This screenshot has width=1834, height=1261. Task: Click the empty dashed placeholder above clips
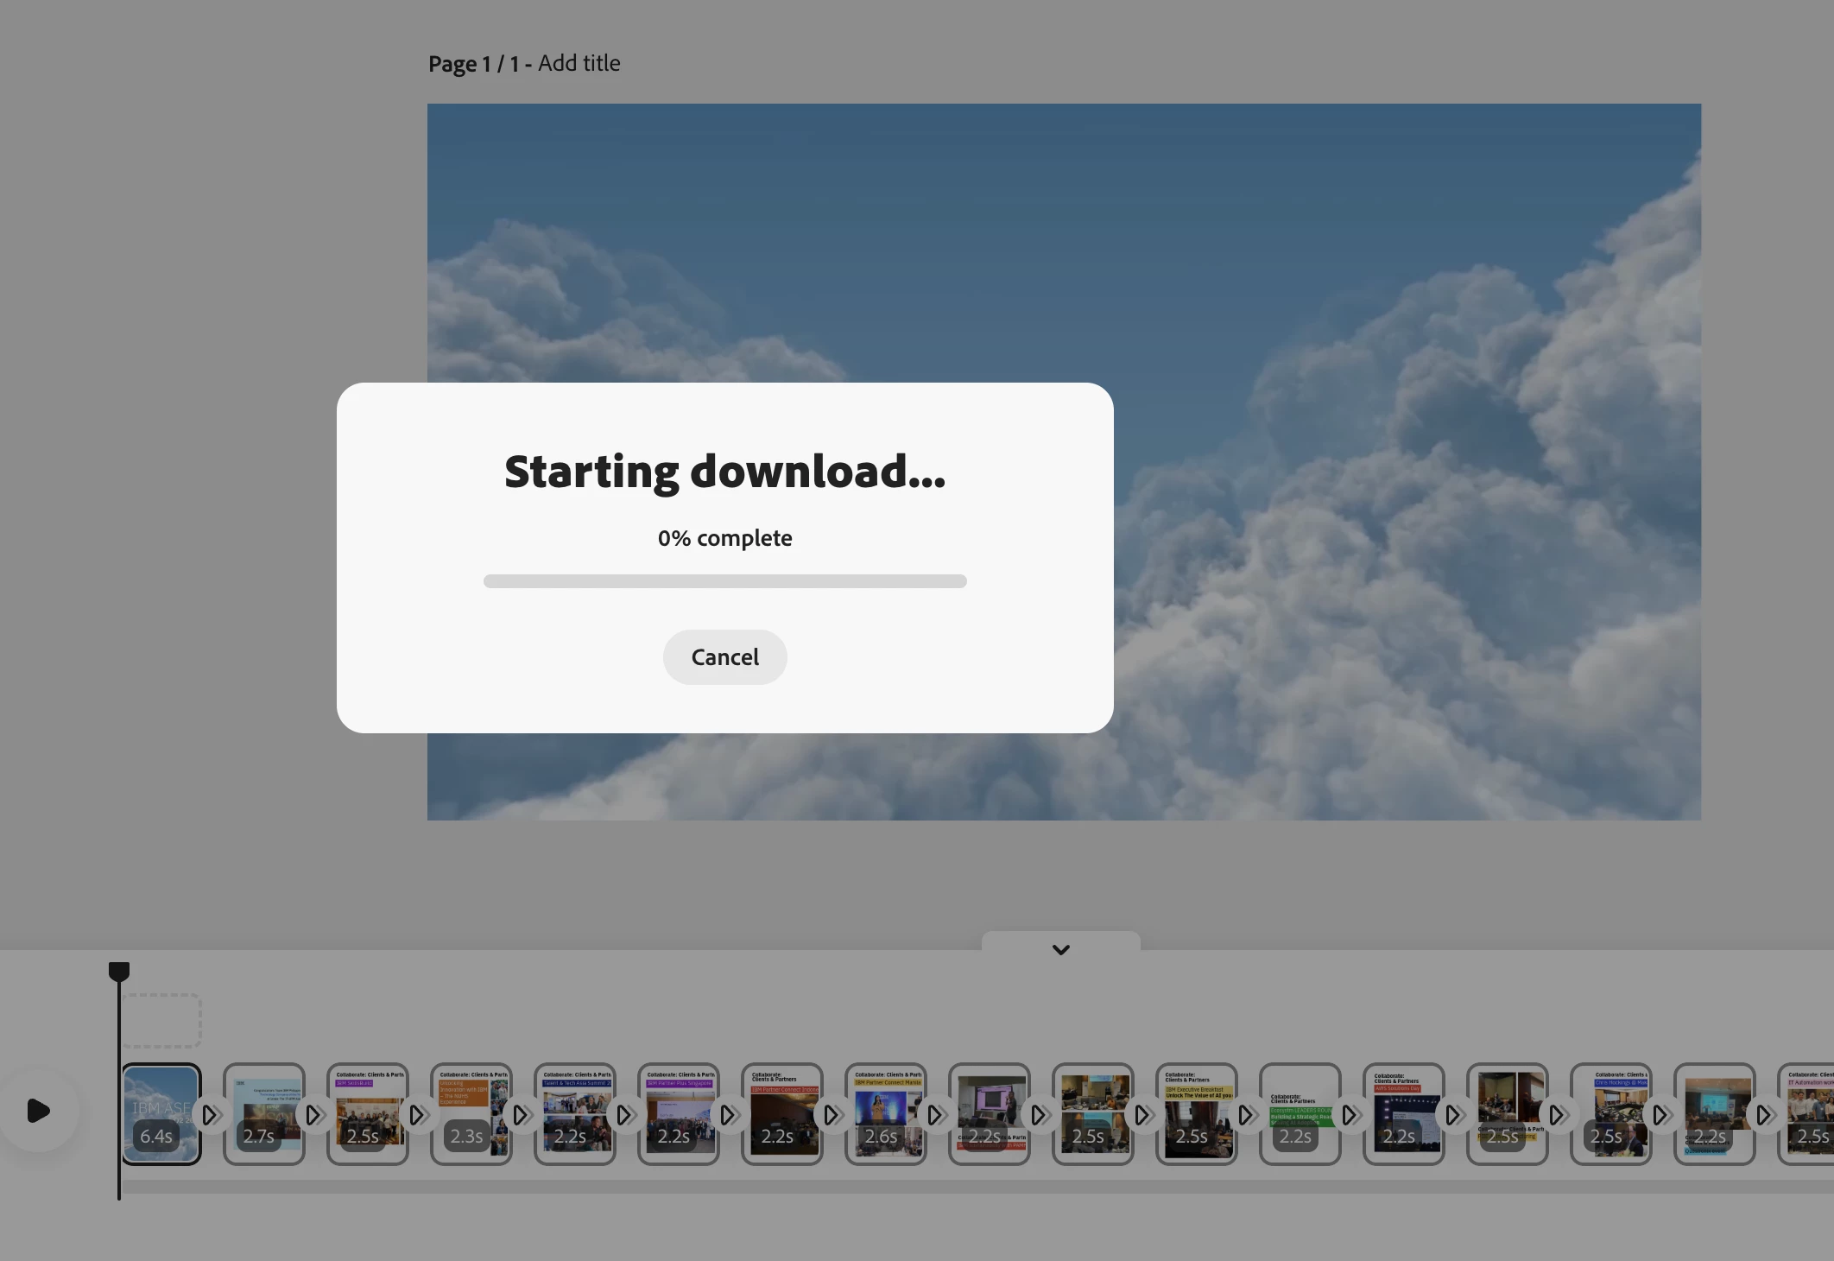(161, 1020)
